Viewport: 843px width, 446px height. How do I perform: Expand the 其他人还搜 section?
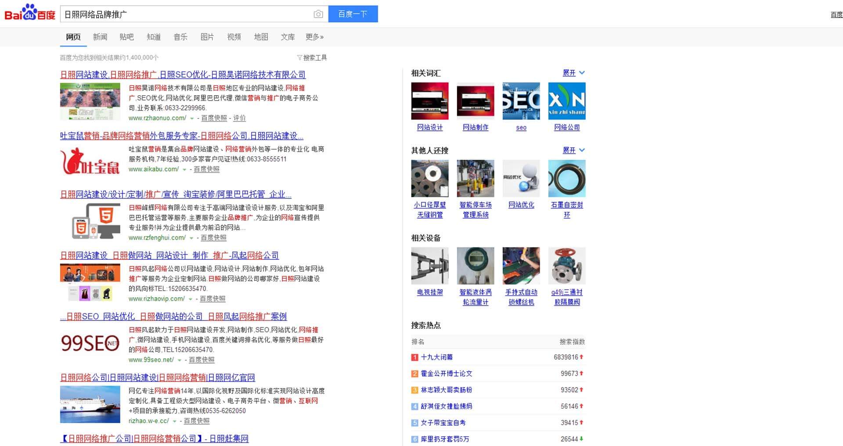coord(574,150)
